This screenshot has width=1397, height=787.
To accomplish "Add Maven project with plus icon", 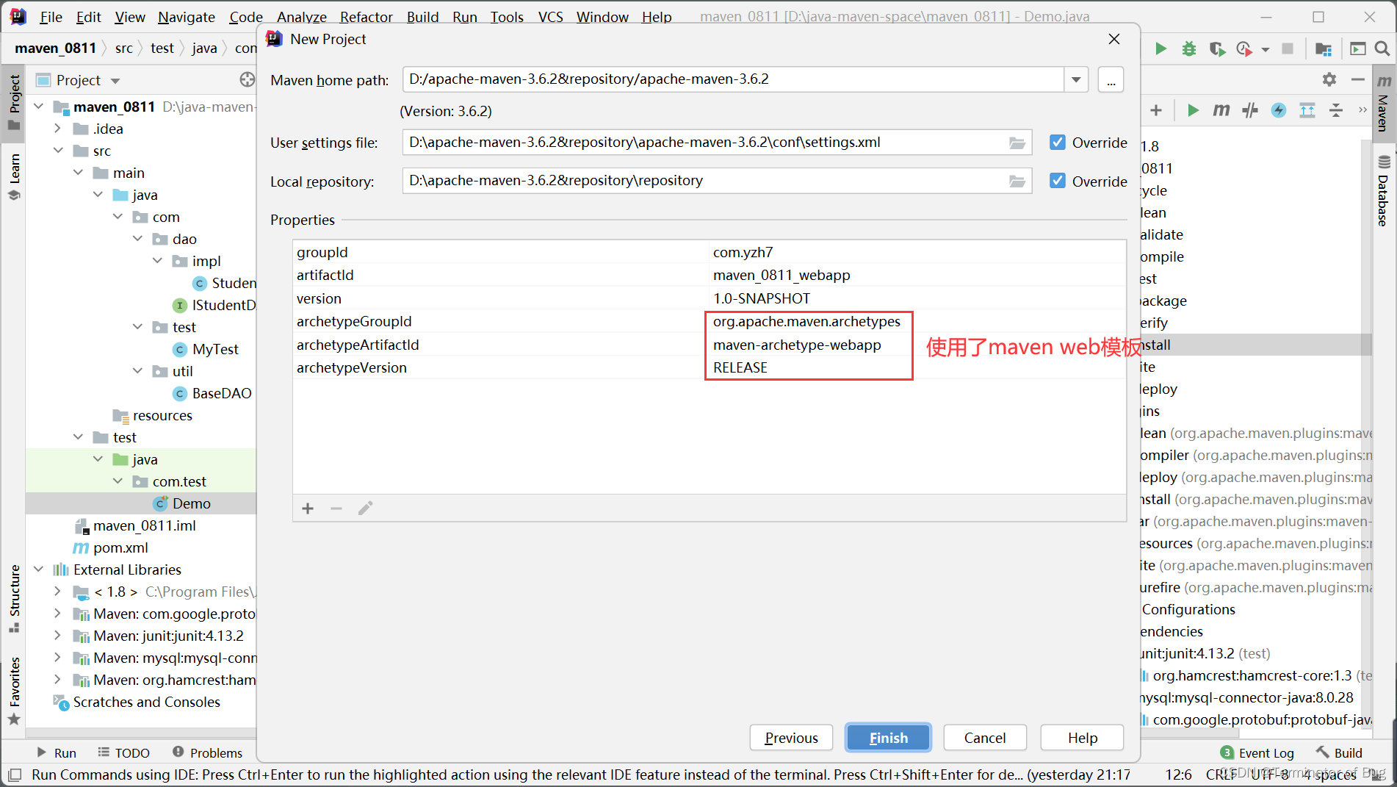I will (1156, 110).
